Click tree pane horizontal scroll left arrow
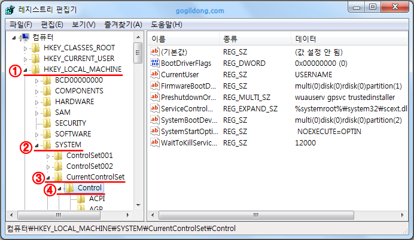Image resolution: width=414 pixels, height=240 pixels. click(x=11, y=215)
